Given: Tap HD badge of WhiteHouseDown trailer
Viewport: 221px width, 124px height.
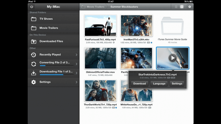Looking at the screenshot, I should pos(150,108).
